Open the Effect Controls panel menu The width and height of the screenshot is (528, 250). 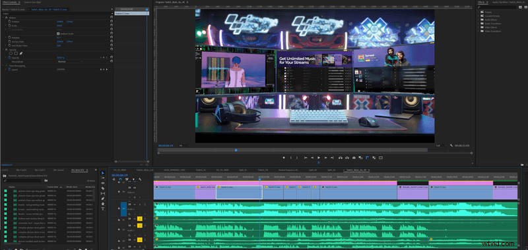[x=19, y=2]
